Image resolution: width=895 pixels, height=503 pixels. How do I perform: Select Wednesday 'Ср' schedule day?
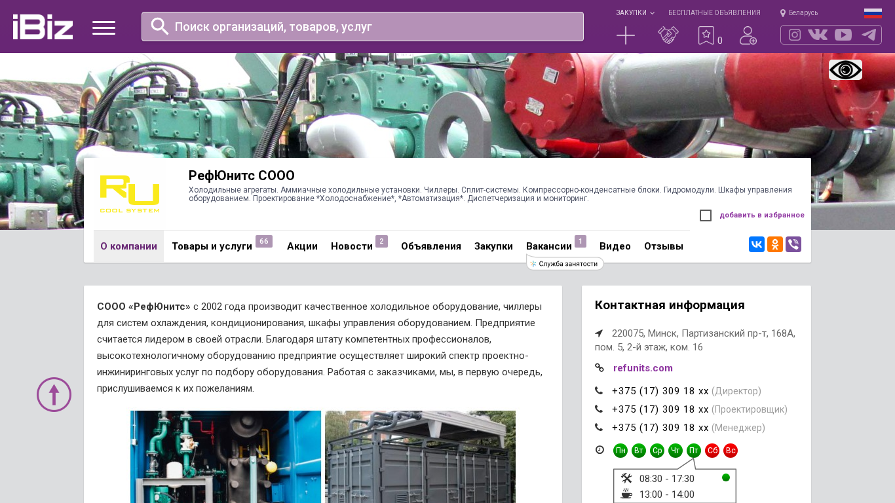click(657, 451)
